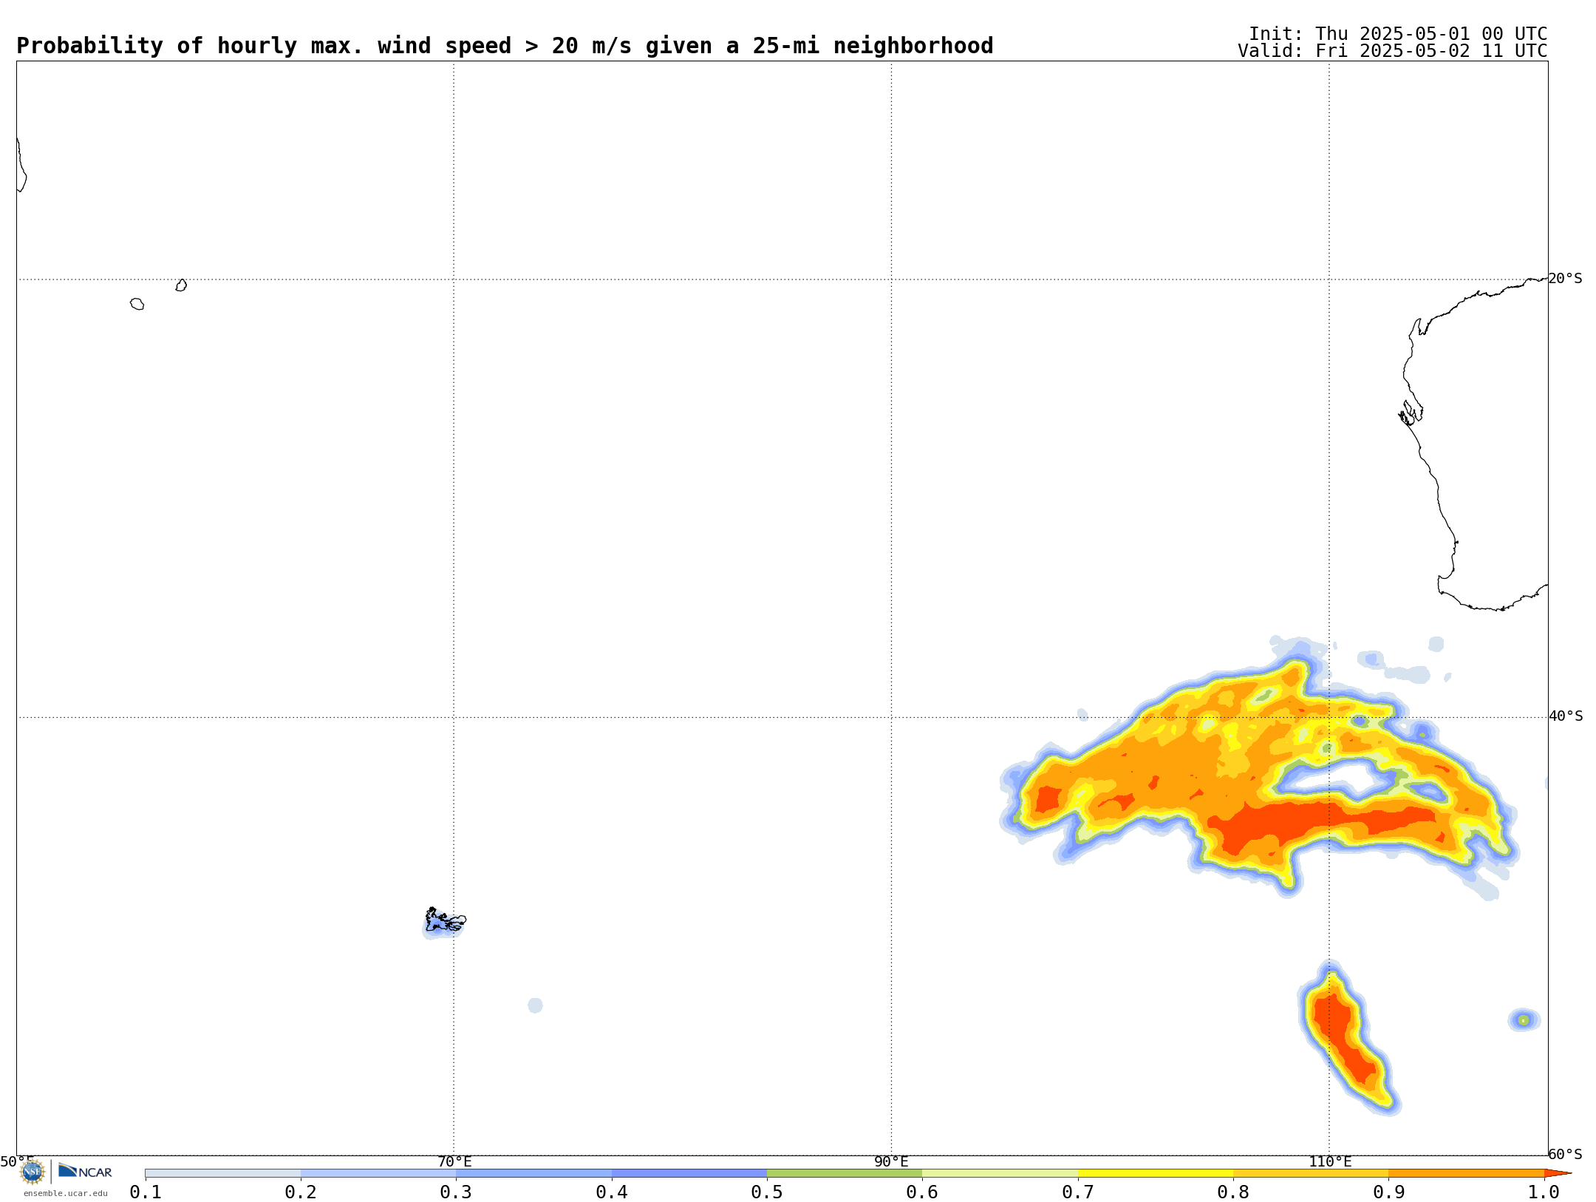Image resolution: width=1596 pixels, height=1202 pixels.
Task: Click the small pale dot south of Kerguelen
Action: (536, 1005)
